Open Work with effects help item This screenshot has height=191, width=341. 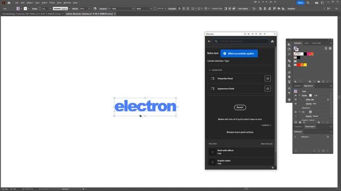[241, 152]
